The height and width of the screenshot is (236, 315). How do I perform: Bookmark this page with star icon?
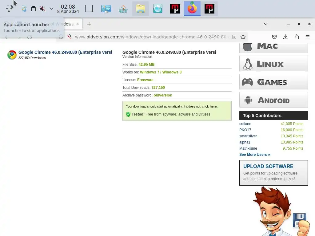click(x=243, y=37)
